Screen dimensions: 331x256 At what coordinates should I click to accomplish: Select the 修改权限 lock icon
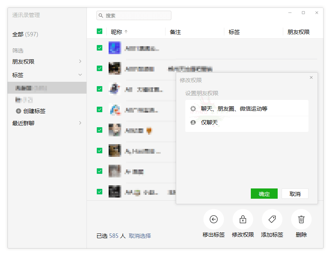tap(243, 219)
